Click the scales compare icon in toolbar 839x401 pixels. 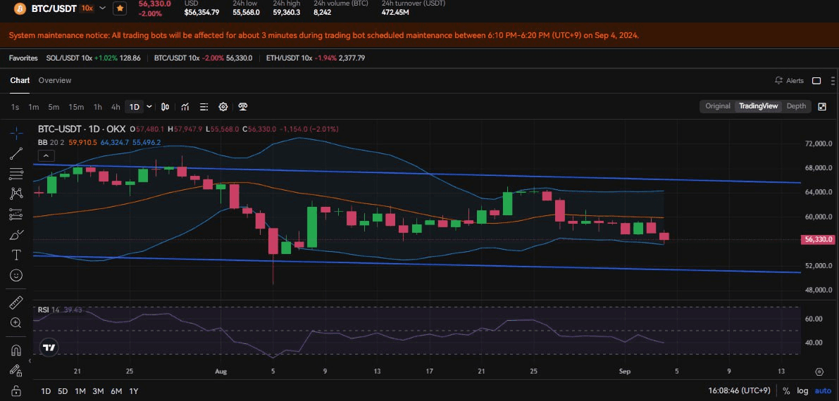[x=242, y=107]
